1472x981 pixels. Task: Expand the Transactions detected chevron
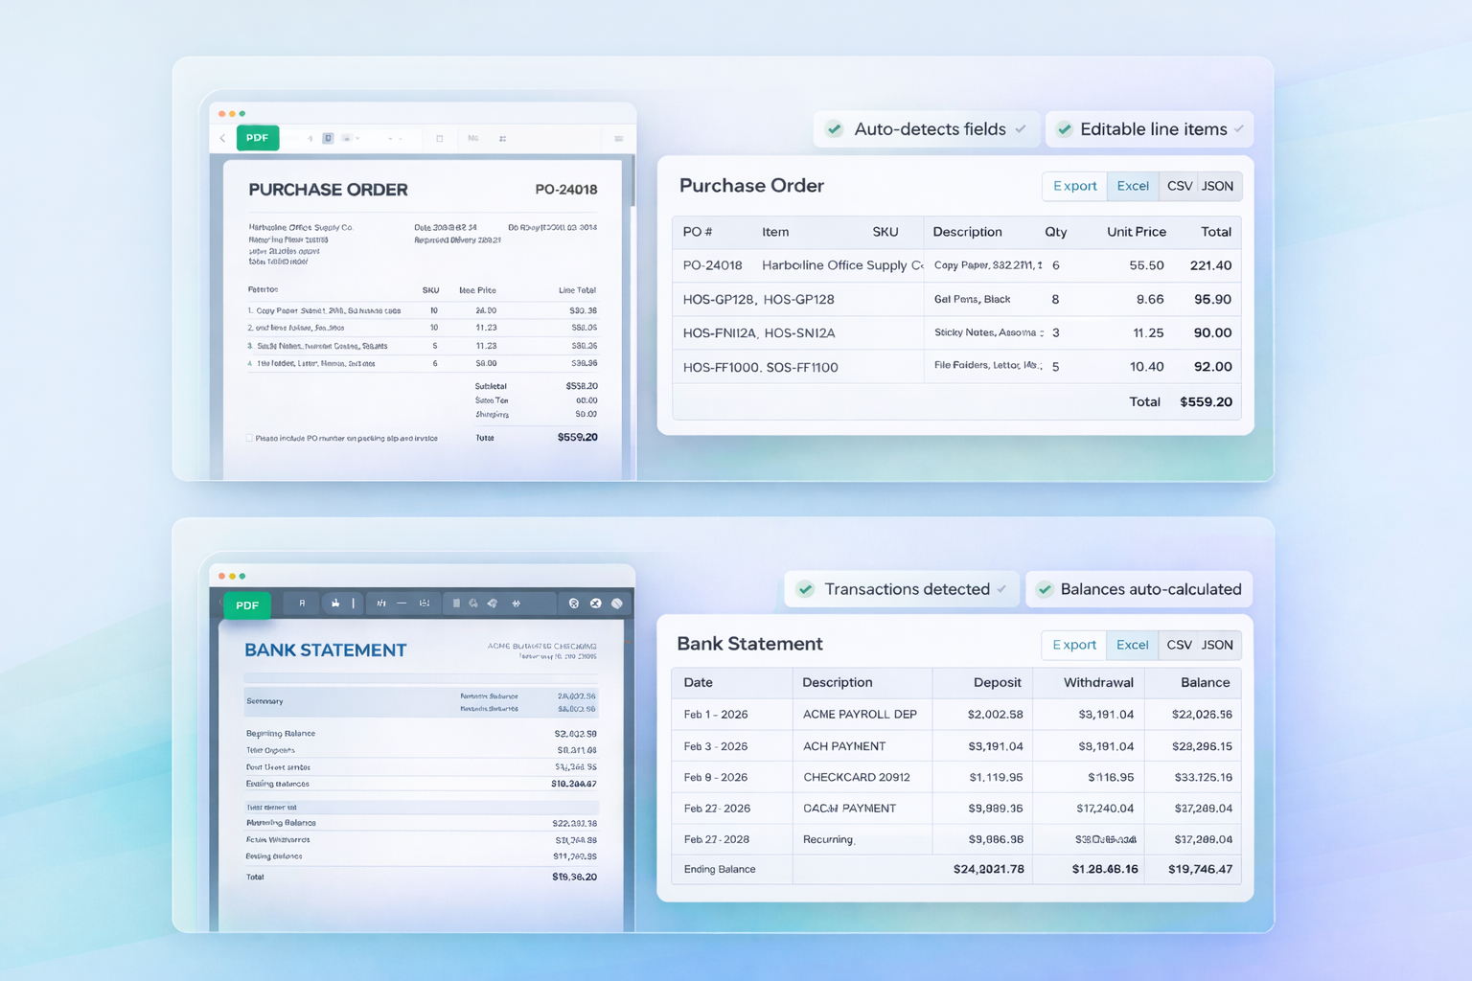pos(1002,589)
